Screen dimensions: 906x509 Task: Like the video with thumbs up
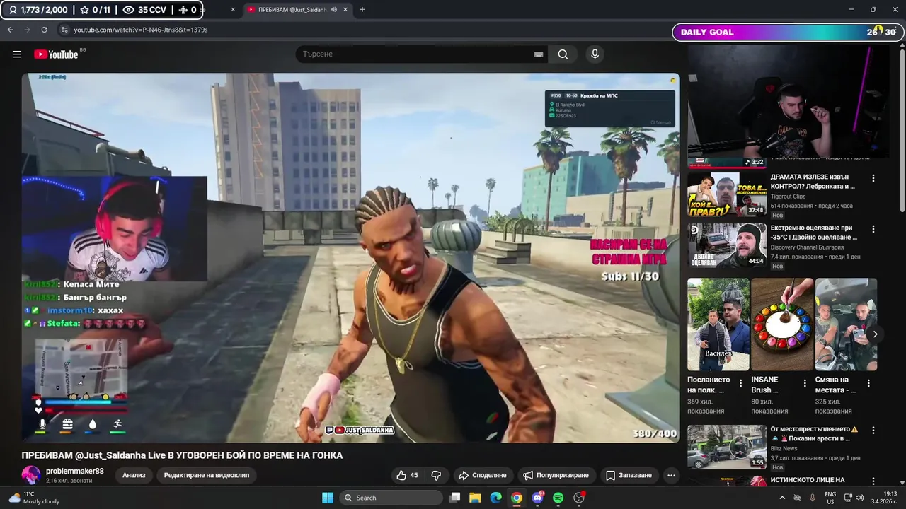[x=407, y=475]
